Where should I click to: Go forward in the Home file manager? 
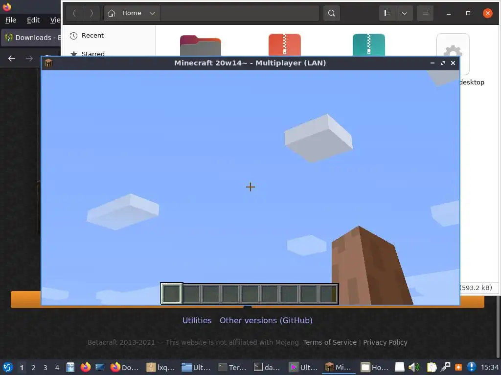(91, 13)
